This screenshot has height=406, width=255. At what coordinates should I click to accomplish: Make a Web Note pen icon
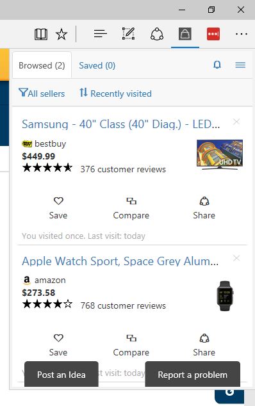(128, 34)
